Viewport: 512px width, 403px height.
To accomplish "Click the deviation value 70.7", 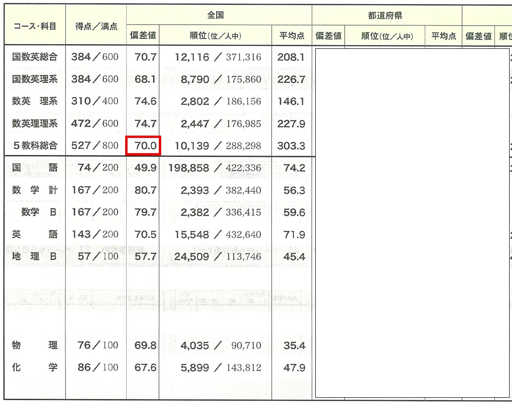I will 146,57.
